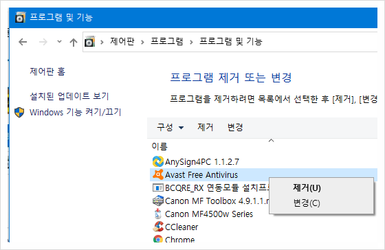Screen dimensions: 385x250
Task: Click the Programs and Features title bar icon
Action: coord(20,17)
